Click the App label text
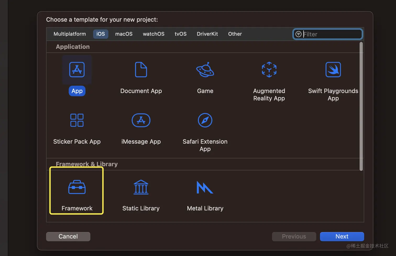Viewport: 396px width, 256px height. point(77,91)
